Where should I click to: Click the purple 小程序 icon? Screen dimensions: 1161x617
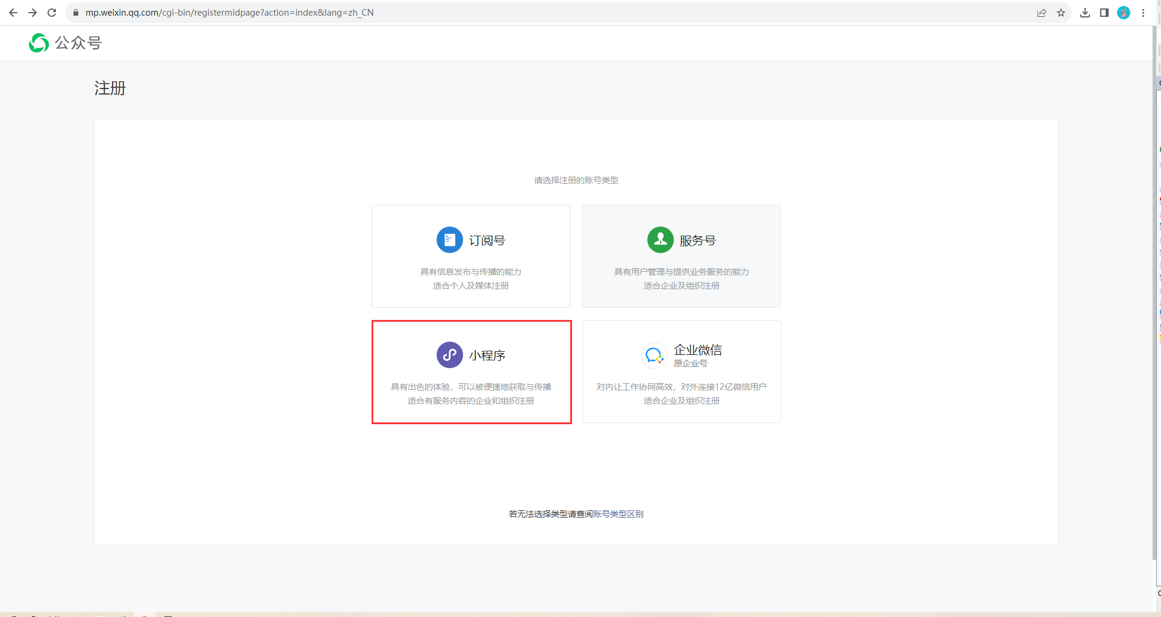[x=449, y=355]
